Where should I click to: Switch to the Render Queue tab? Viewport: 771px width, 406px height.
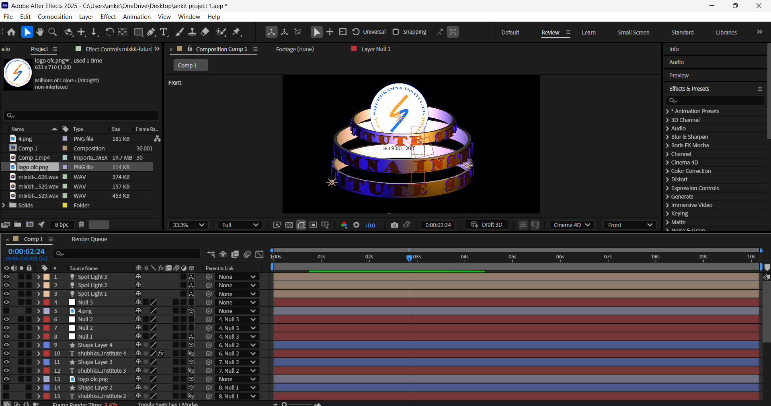pos(89,239)
